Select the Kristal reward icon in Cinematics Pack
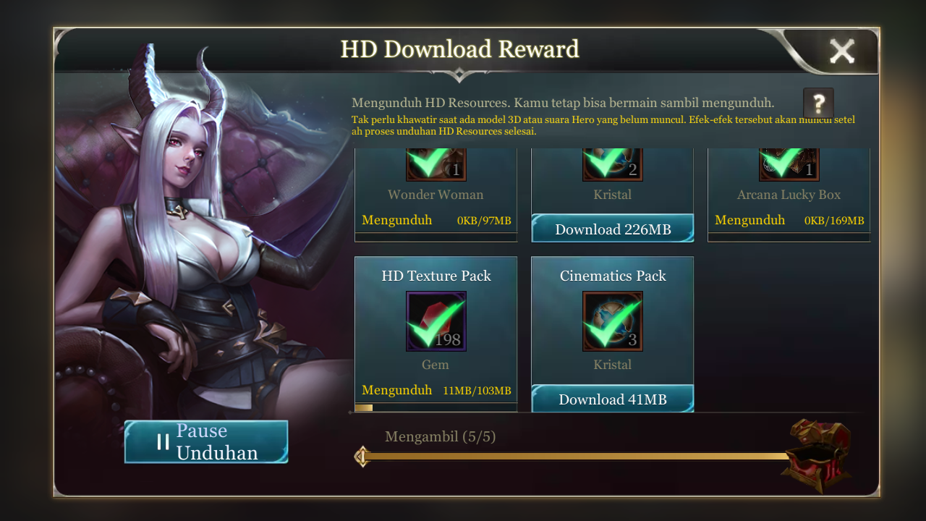 click(613, 321)
